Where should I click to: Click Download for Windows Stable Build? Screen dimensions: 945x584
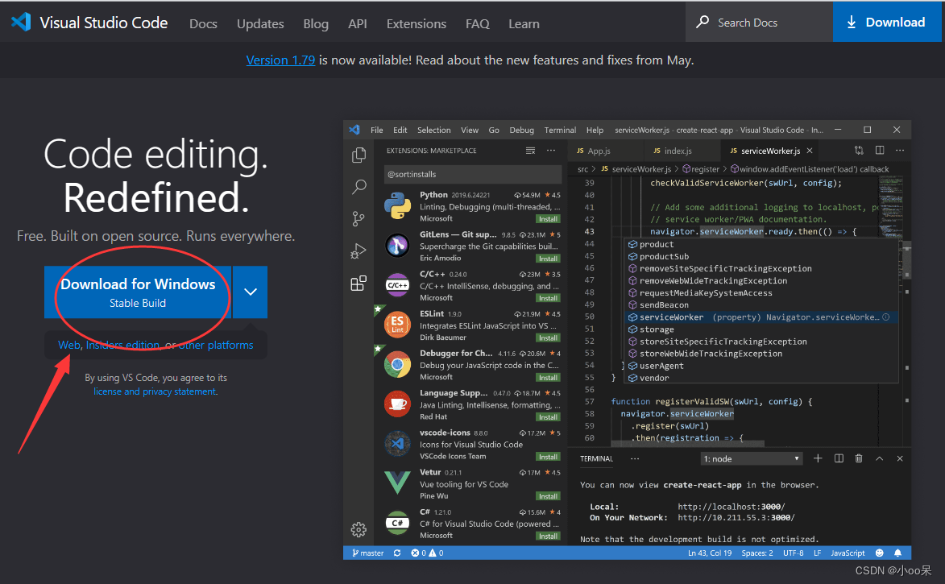click(x=138, y=292)
